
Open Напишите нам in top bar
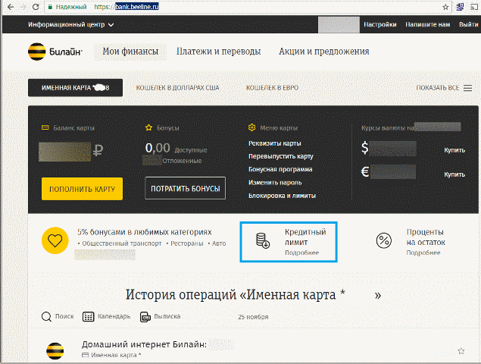click(x=428, y=24)
